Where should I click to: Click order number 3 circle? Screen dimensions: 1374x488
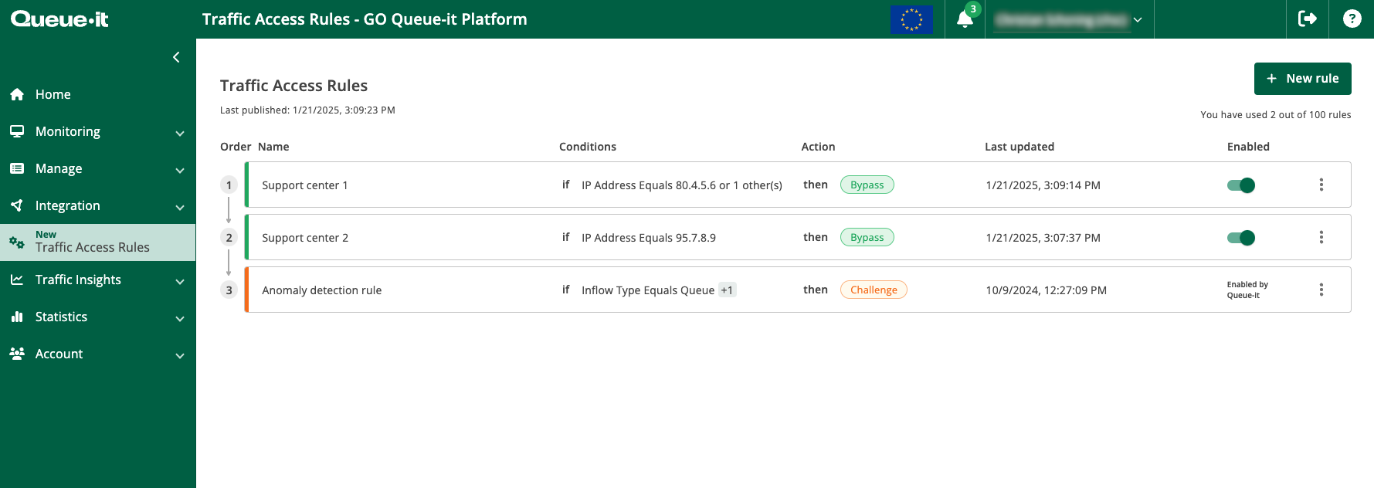229,290
